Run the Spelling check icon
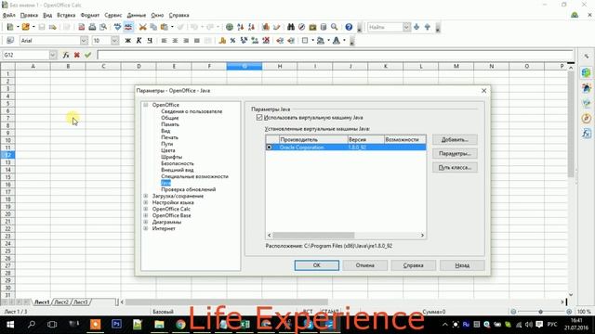The height and width of the screenshot is (334, 595). (x=118, y=27)
